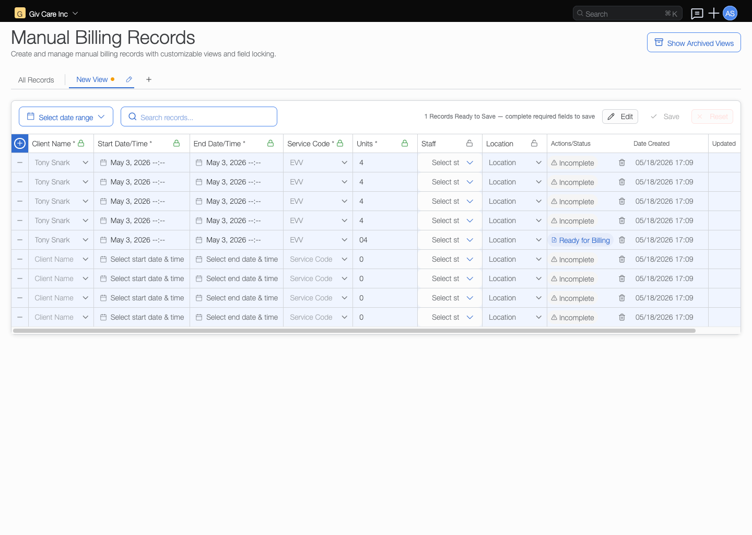
Task: Expand the Giv Care Inc organization switcher
Action: click(75, 14)
